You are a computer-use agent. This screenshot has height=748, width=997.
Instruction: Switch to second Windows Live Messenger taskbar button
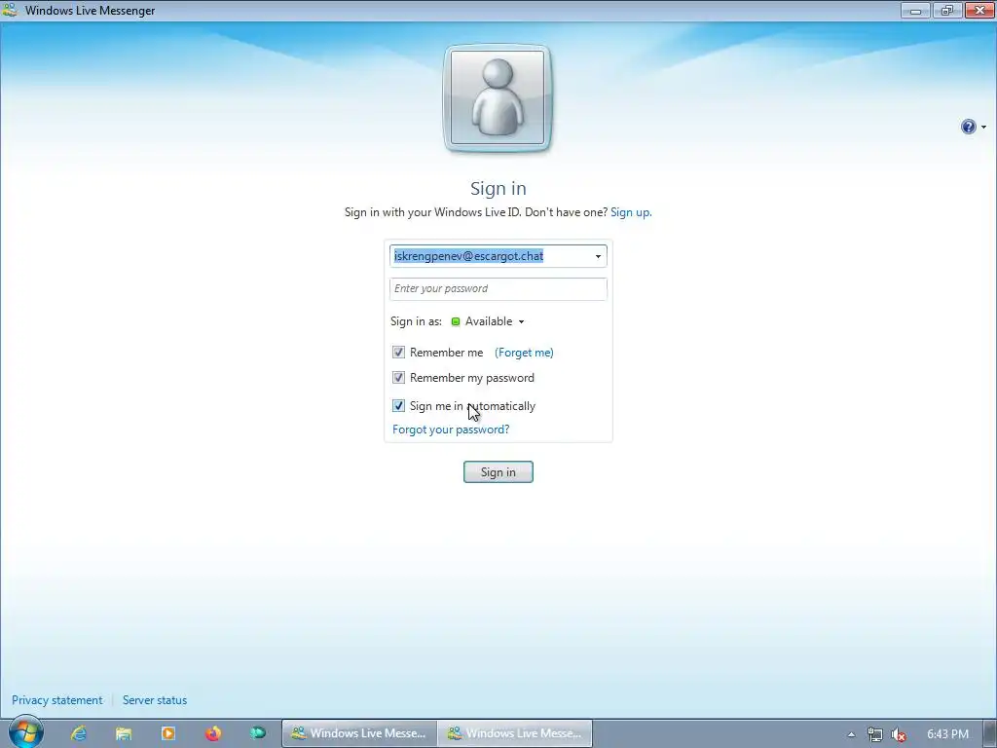514,733
